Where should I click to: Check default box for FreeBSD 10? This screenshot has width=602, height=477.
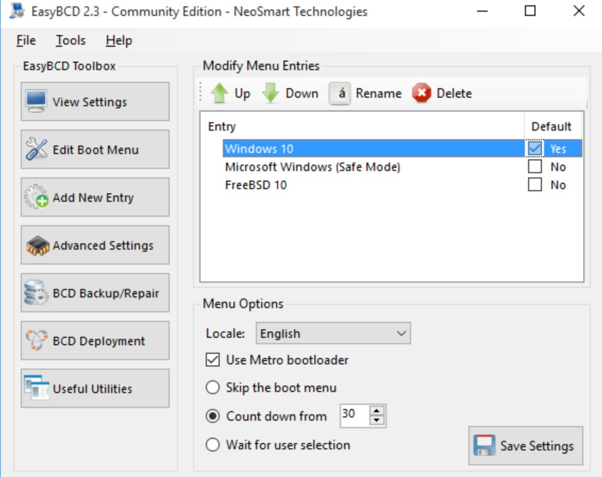click(535, 184)
